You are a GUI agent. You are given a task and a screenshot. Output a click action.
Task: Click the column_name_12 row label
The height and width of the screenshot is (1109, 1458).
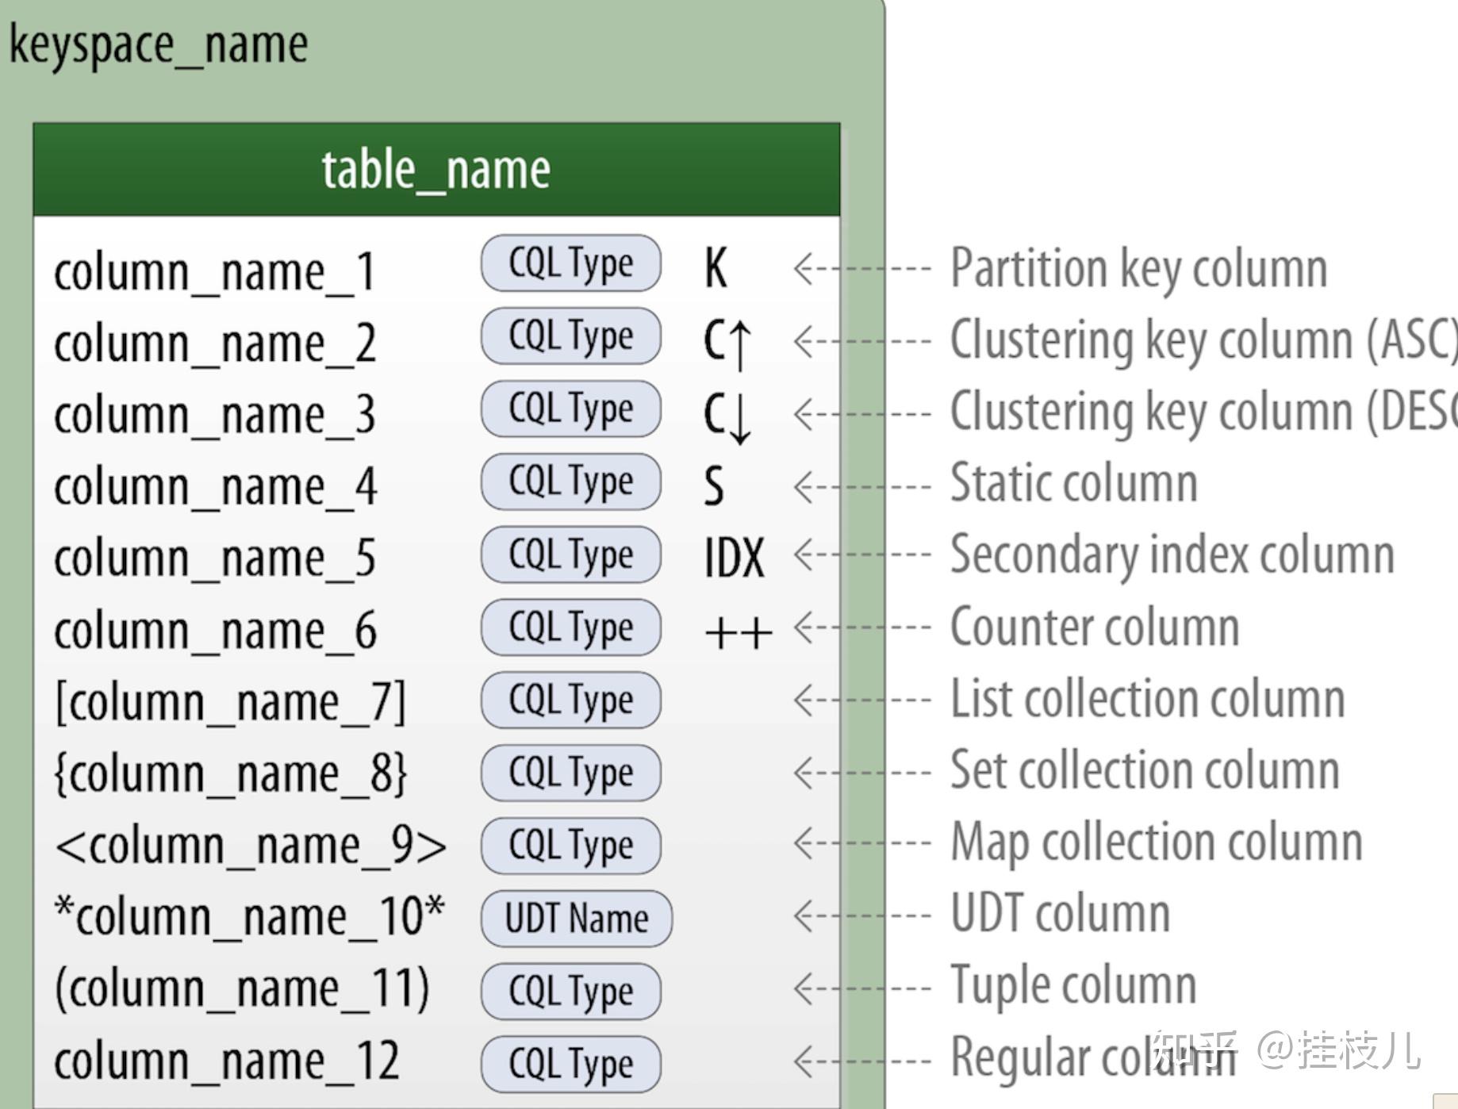tap(226, 1061)
